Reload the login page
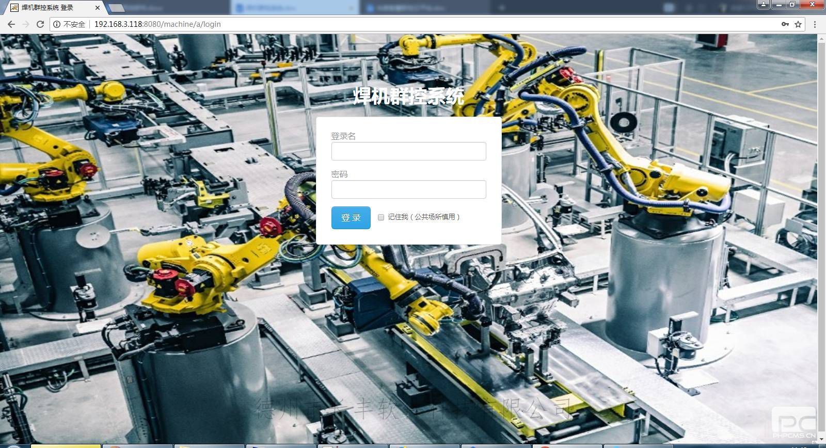826x448 pixels. 40,24
